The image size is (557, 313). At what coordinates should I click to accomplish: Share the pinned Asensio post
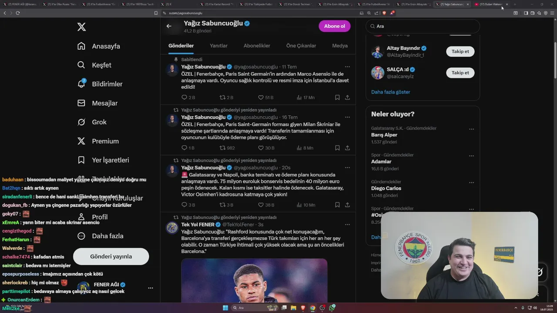[347, 97]
